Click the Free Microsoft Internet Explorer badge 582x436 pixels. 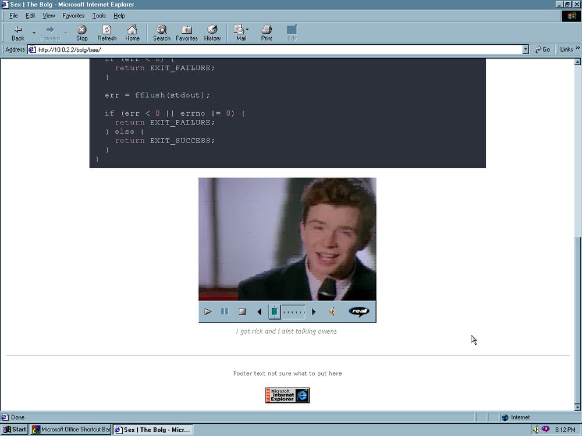click(288, 395)
